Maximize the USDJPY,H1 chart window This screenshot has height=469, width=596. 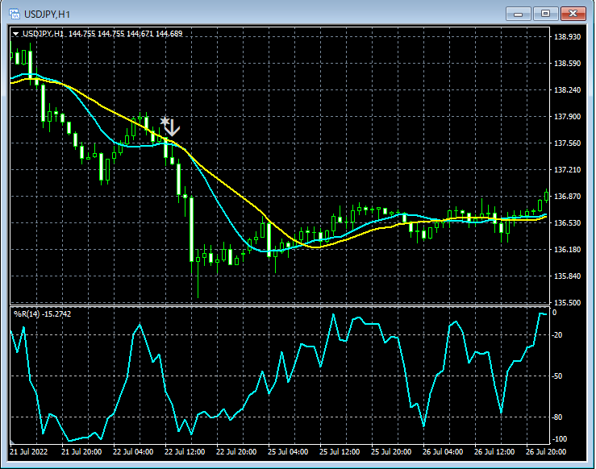coord(545,14)
